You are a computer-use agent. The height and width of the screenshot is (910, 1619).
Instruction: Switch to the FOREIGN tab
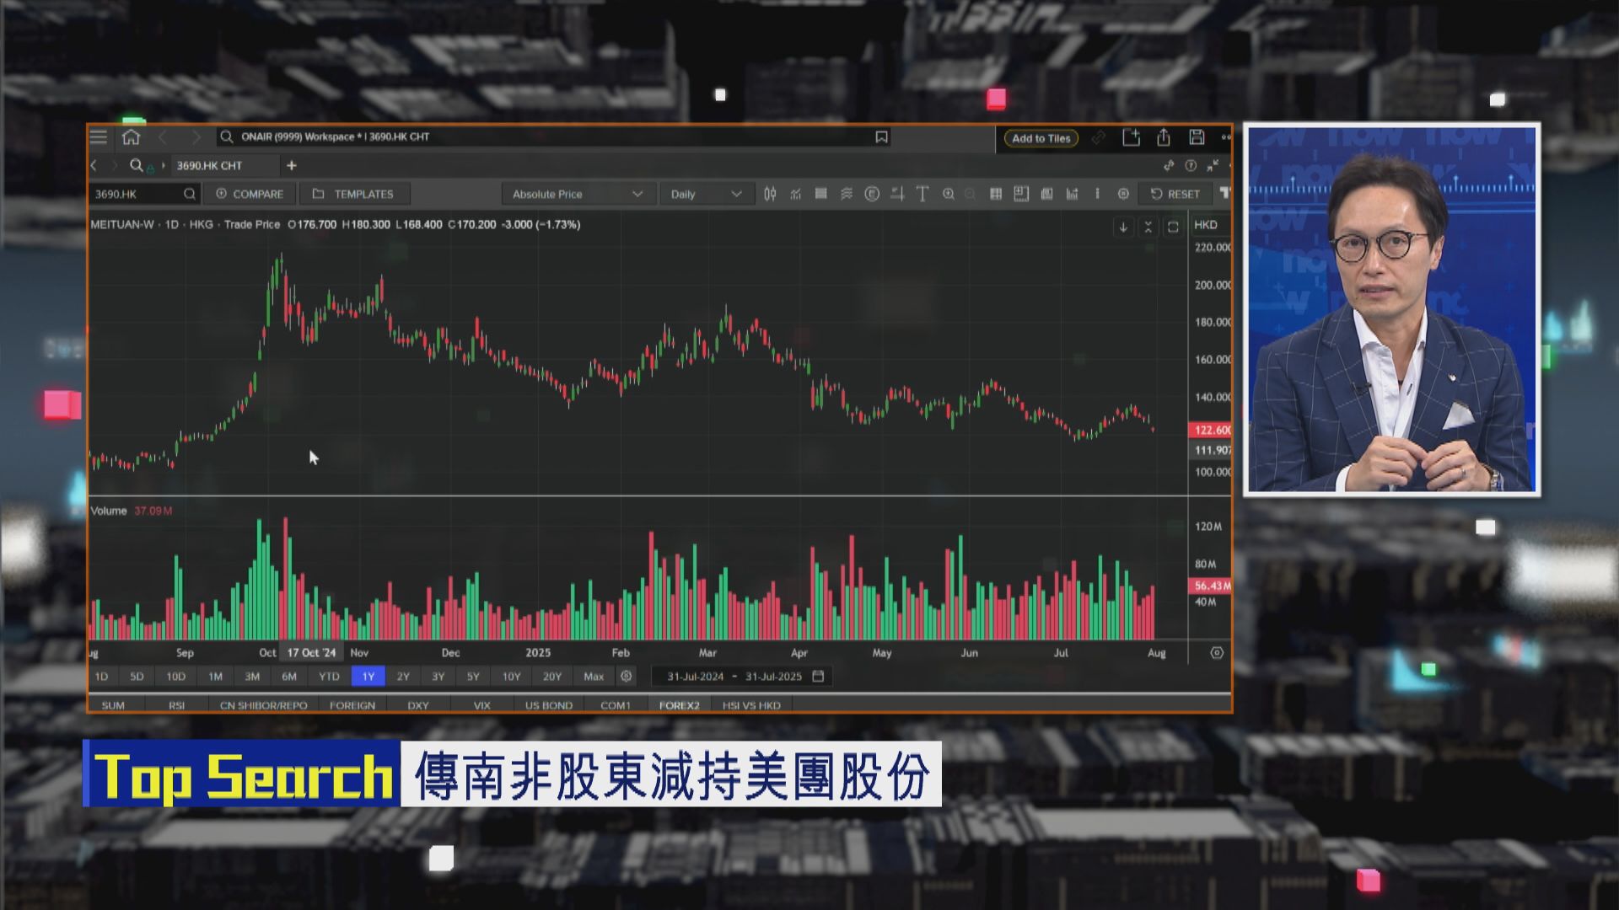352,705
